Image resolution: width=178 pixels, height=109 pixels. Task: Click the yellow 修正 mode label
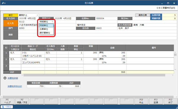point(11,15)
